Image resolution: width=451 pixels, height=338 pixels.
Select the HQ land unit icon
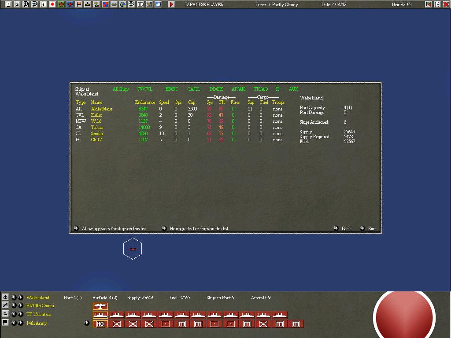100,324
